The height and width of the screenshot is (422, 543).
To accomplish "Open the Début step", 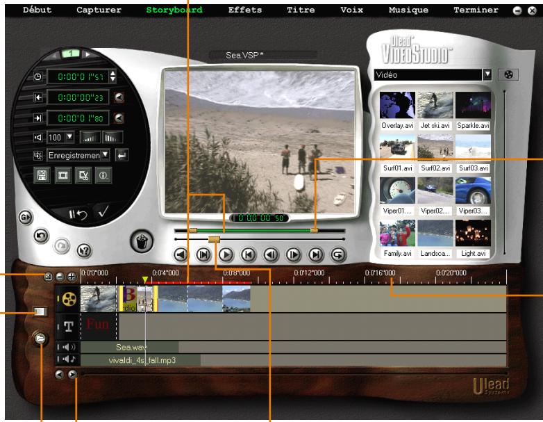I will pyautogui.click(x=37, y=10).
